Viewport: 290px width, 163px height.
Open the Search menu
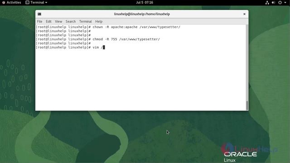(x=71, y=21)
